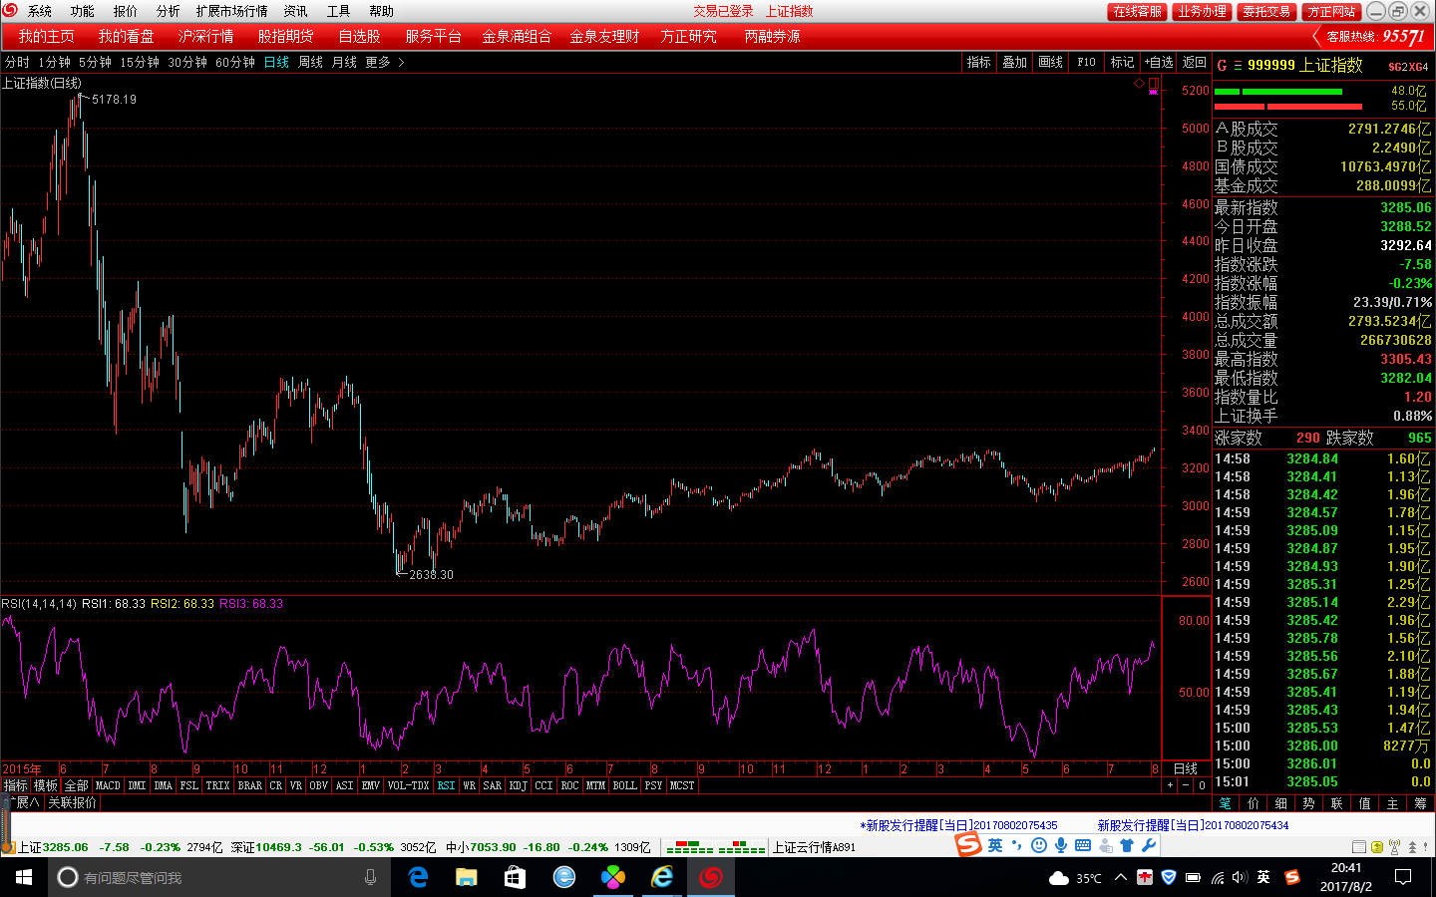Open 两融券源 tab
The image size is (1436, 897).
click(x=772, y=36)
